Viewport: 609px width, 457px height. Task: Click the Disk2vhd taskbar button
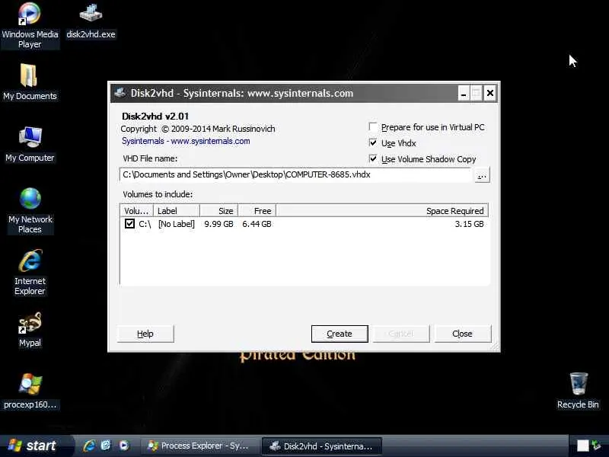322,446
